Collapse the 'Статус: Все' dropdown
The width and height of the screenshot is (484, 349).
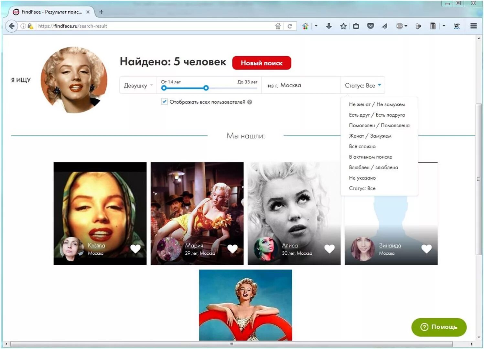363,85
